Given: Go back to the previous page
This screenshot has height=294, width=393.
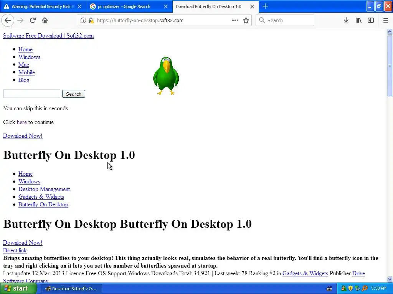Looking at the screenshot, I should coord(8,21).
